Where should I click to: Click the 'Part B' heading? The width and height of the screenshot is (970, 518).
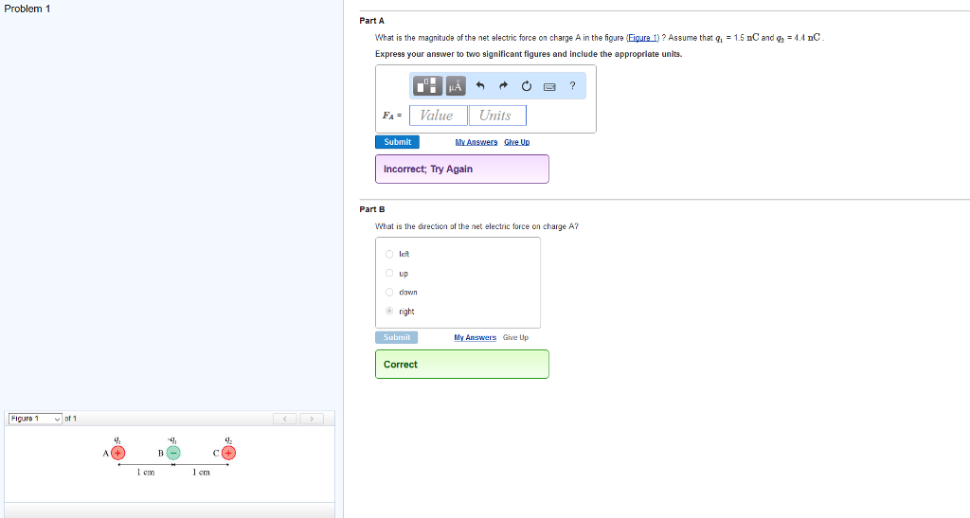coord(371,209)
